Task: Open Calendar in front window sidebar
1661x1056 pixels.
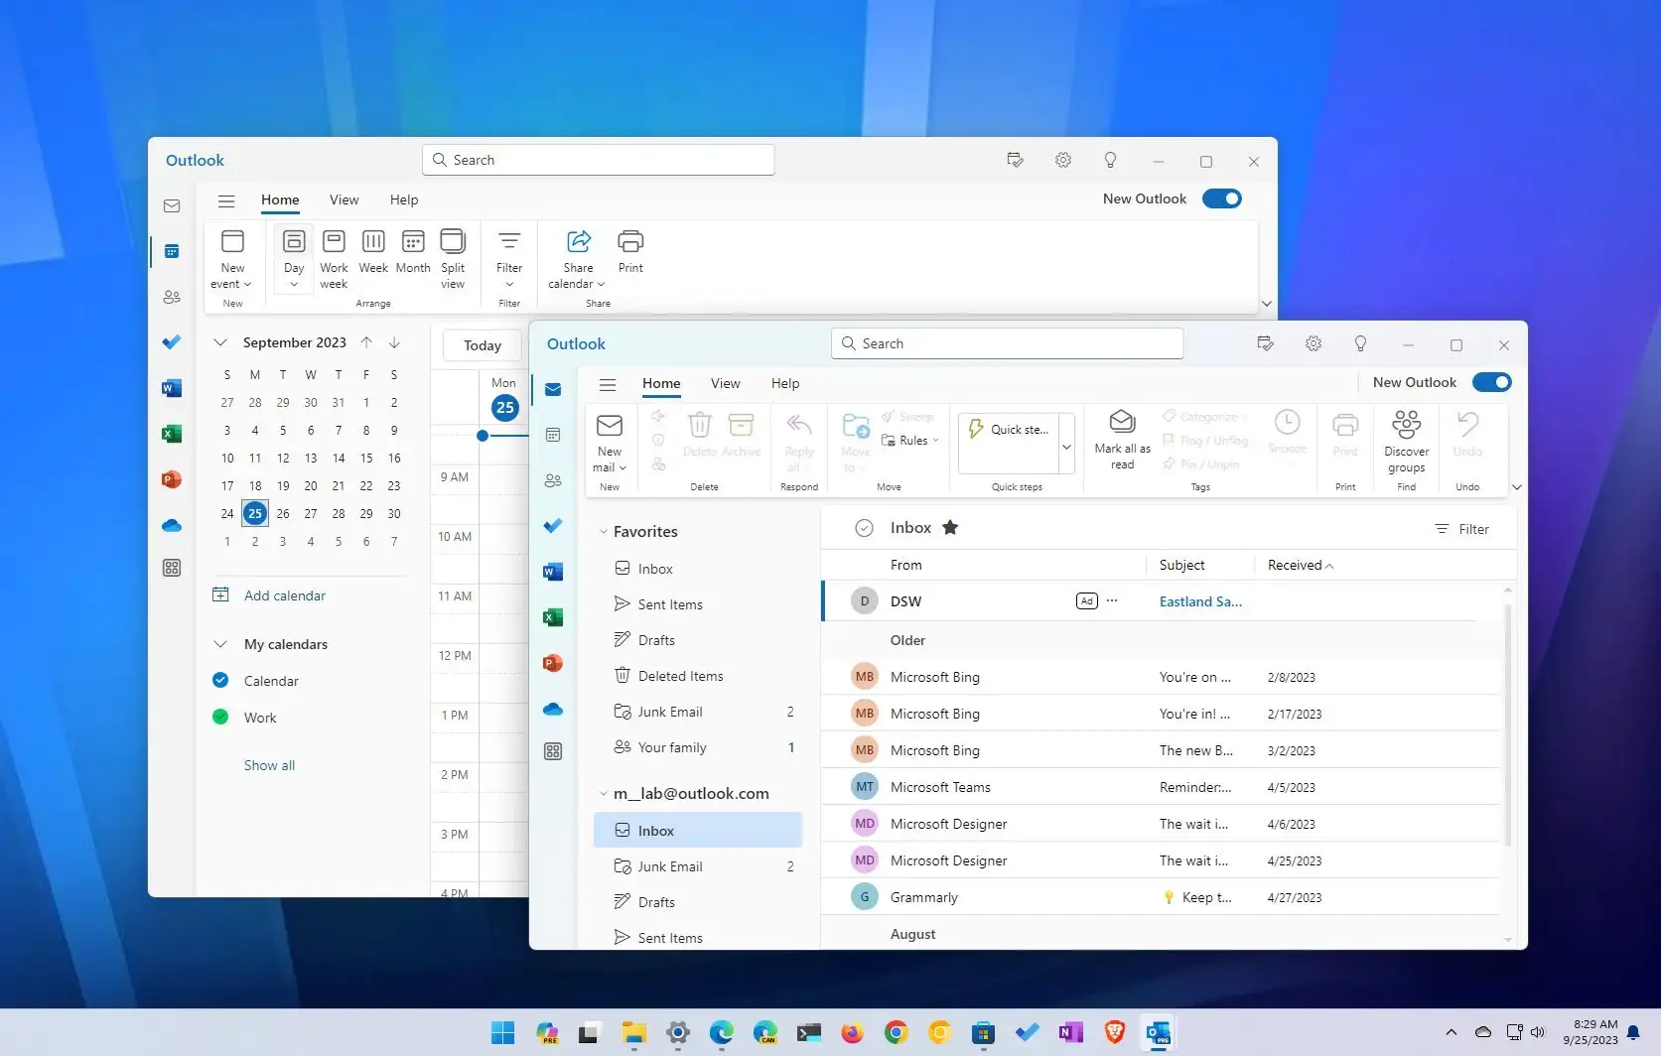Action: (553, 435)
